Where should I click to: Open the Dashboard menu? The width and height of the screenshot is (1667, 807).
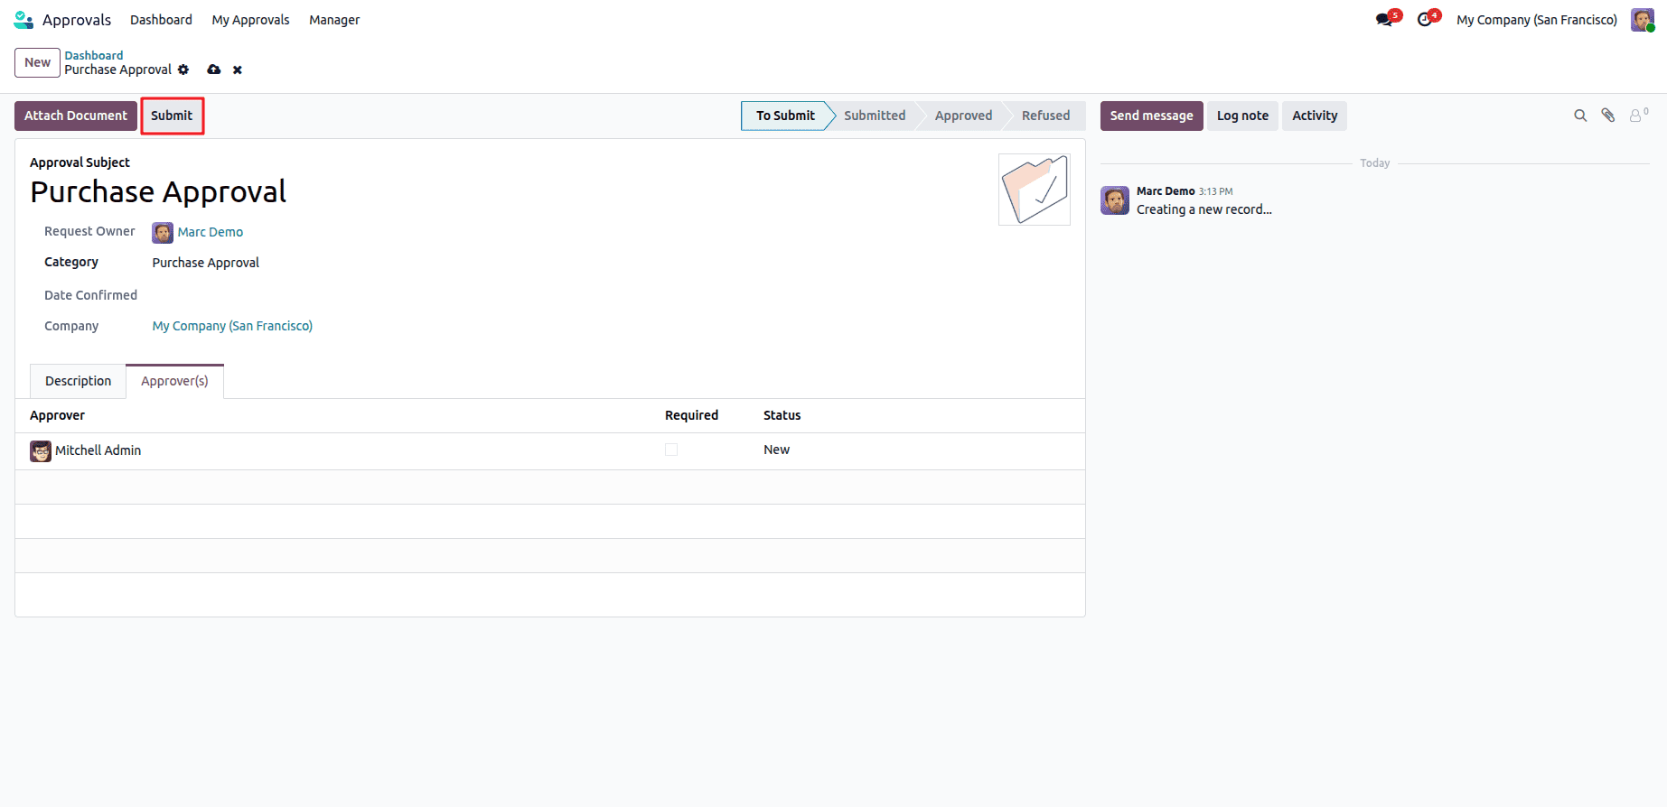(161, 20)
